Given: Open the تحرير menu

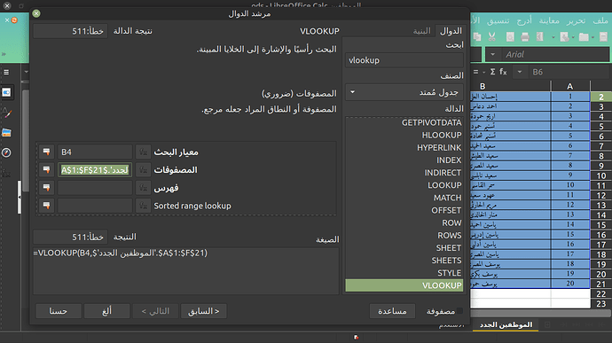Looking at the screenshot, I should (x=576, y=20).
